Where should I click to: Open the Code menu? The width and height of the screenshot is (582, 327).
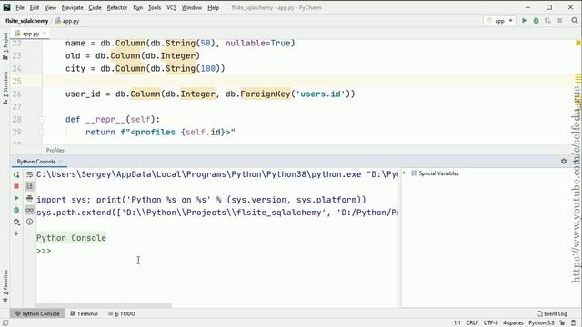95,7
